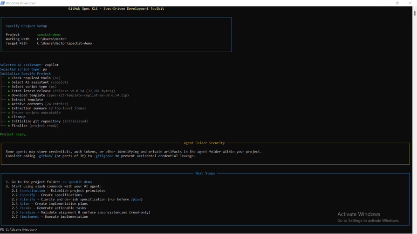Click the green bullet beside Check required tools

(x=9, y=78)
